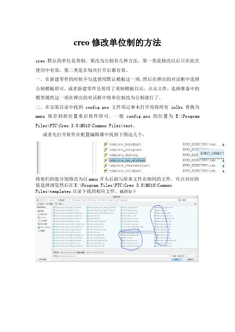Open the Tools (工具) dropdown in file dialog
This screenshot has width=235, height=332.
click(x=59, y=204)
